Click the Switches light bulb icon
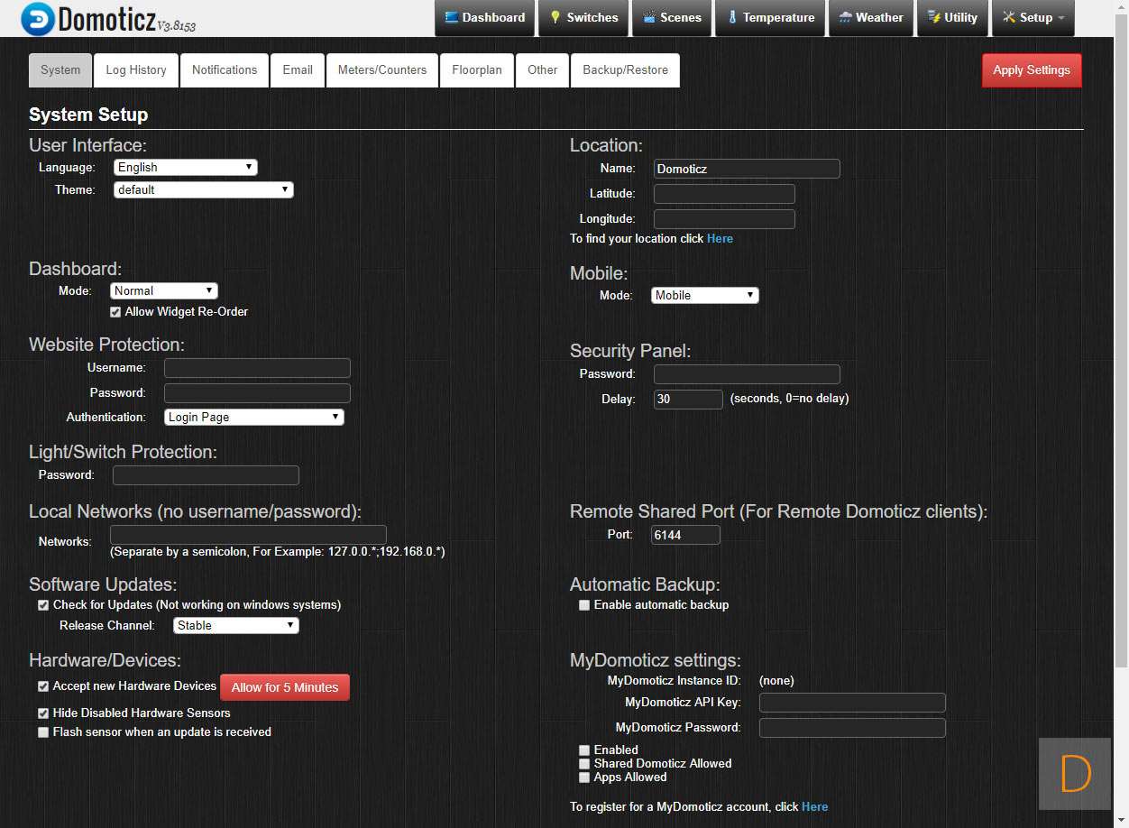This screenshot has height=828, width=1129. point(555,17)
